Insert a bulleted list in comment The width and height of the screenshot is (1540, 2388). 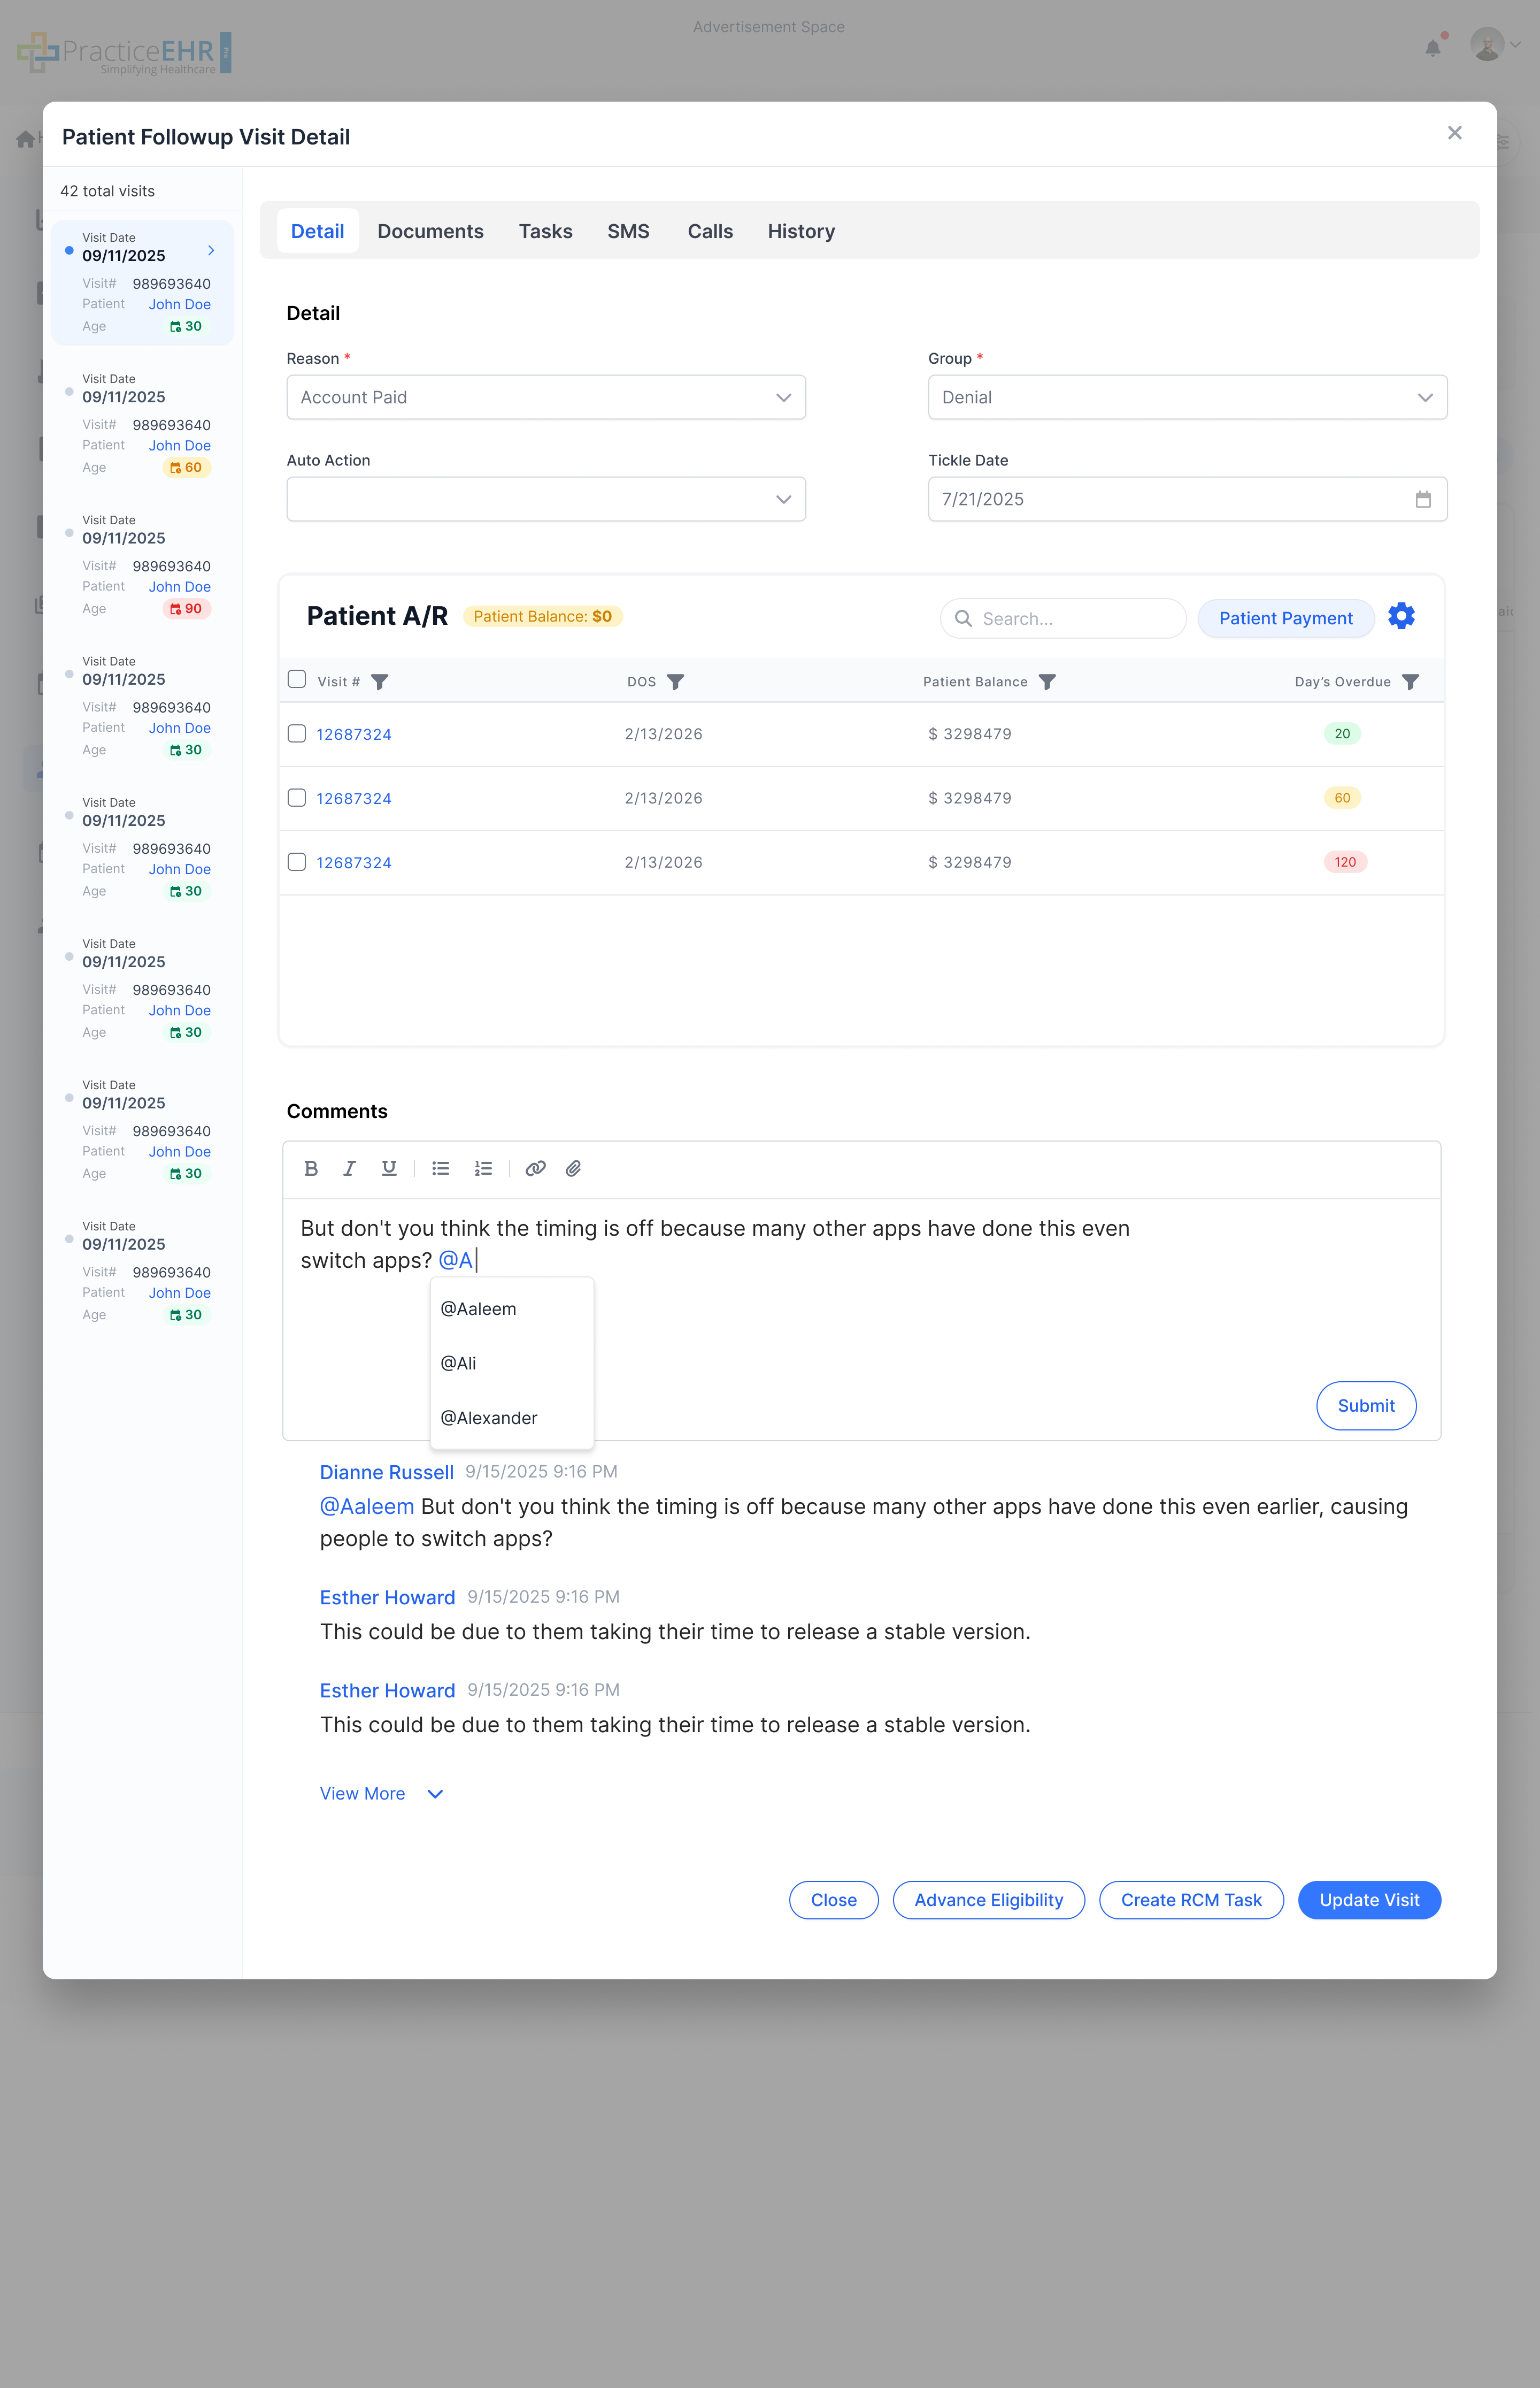pos(440,1168)
